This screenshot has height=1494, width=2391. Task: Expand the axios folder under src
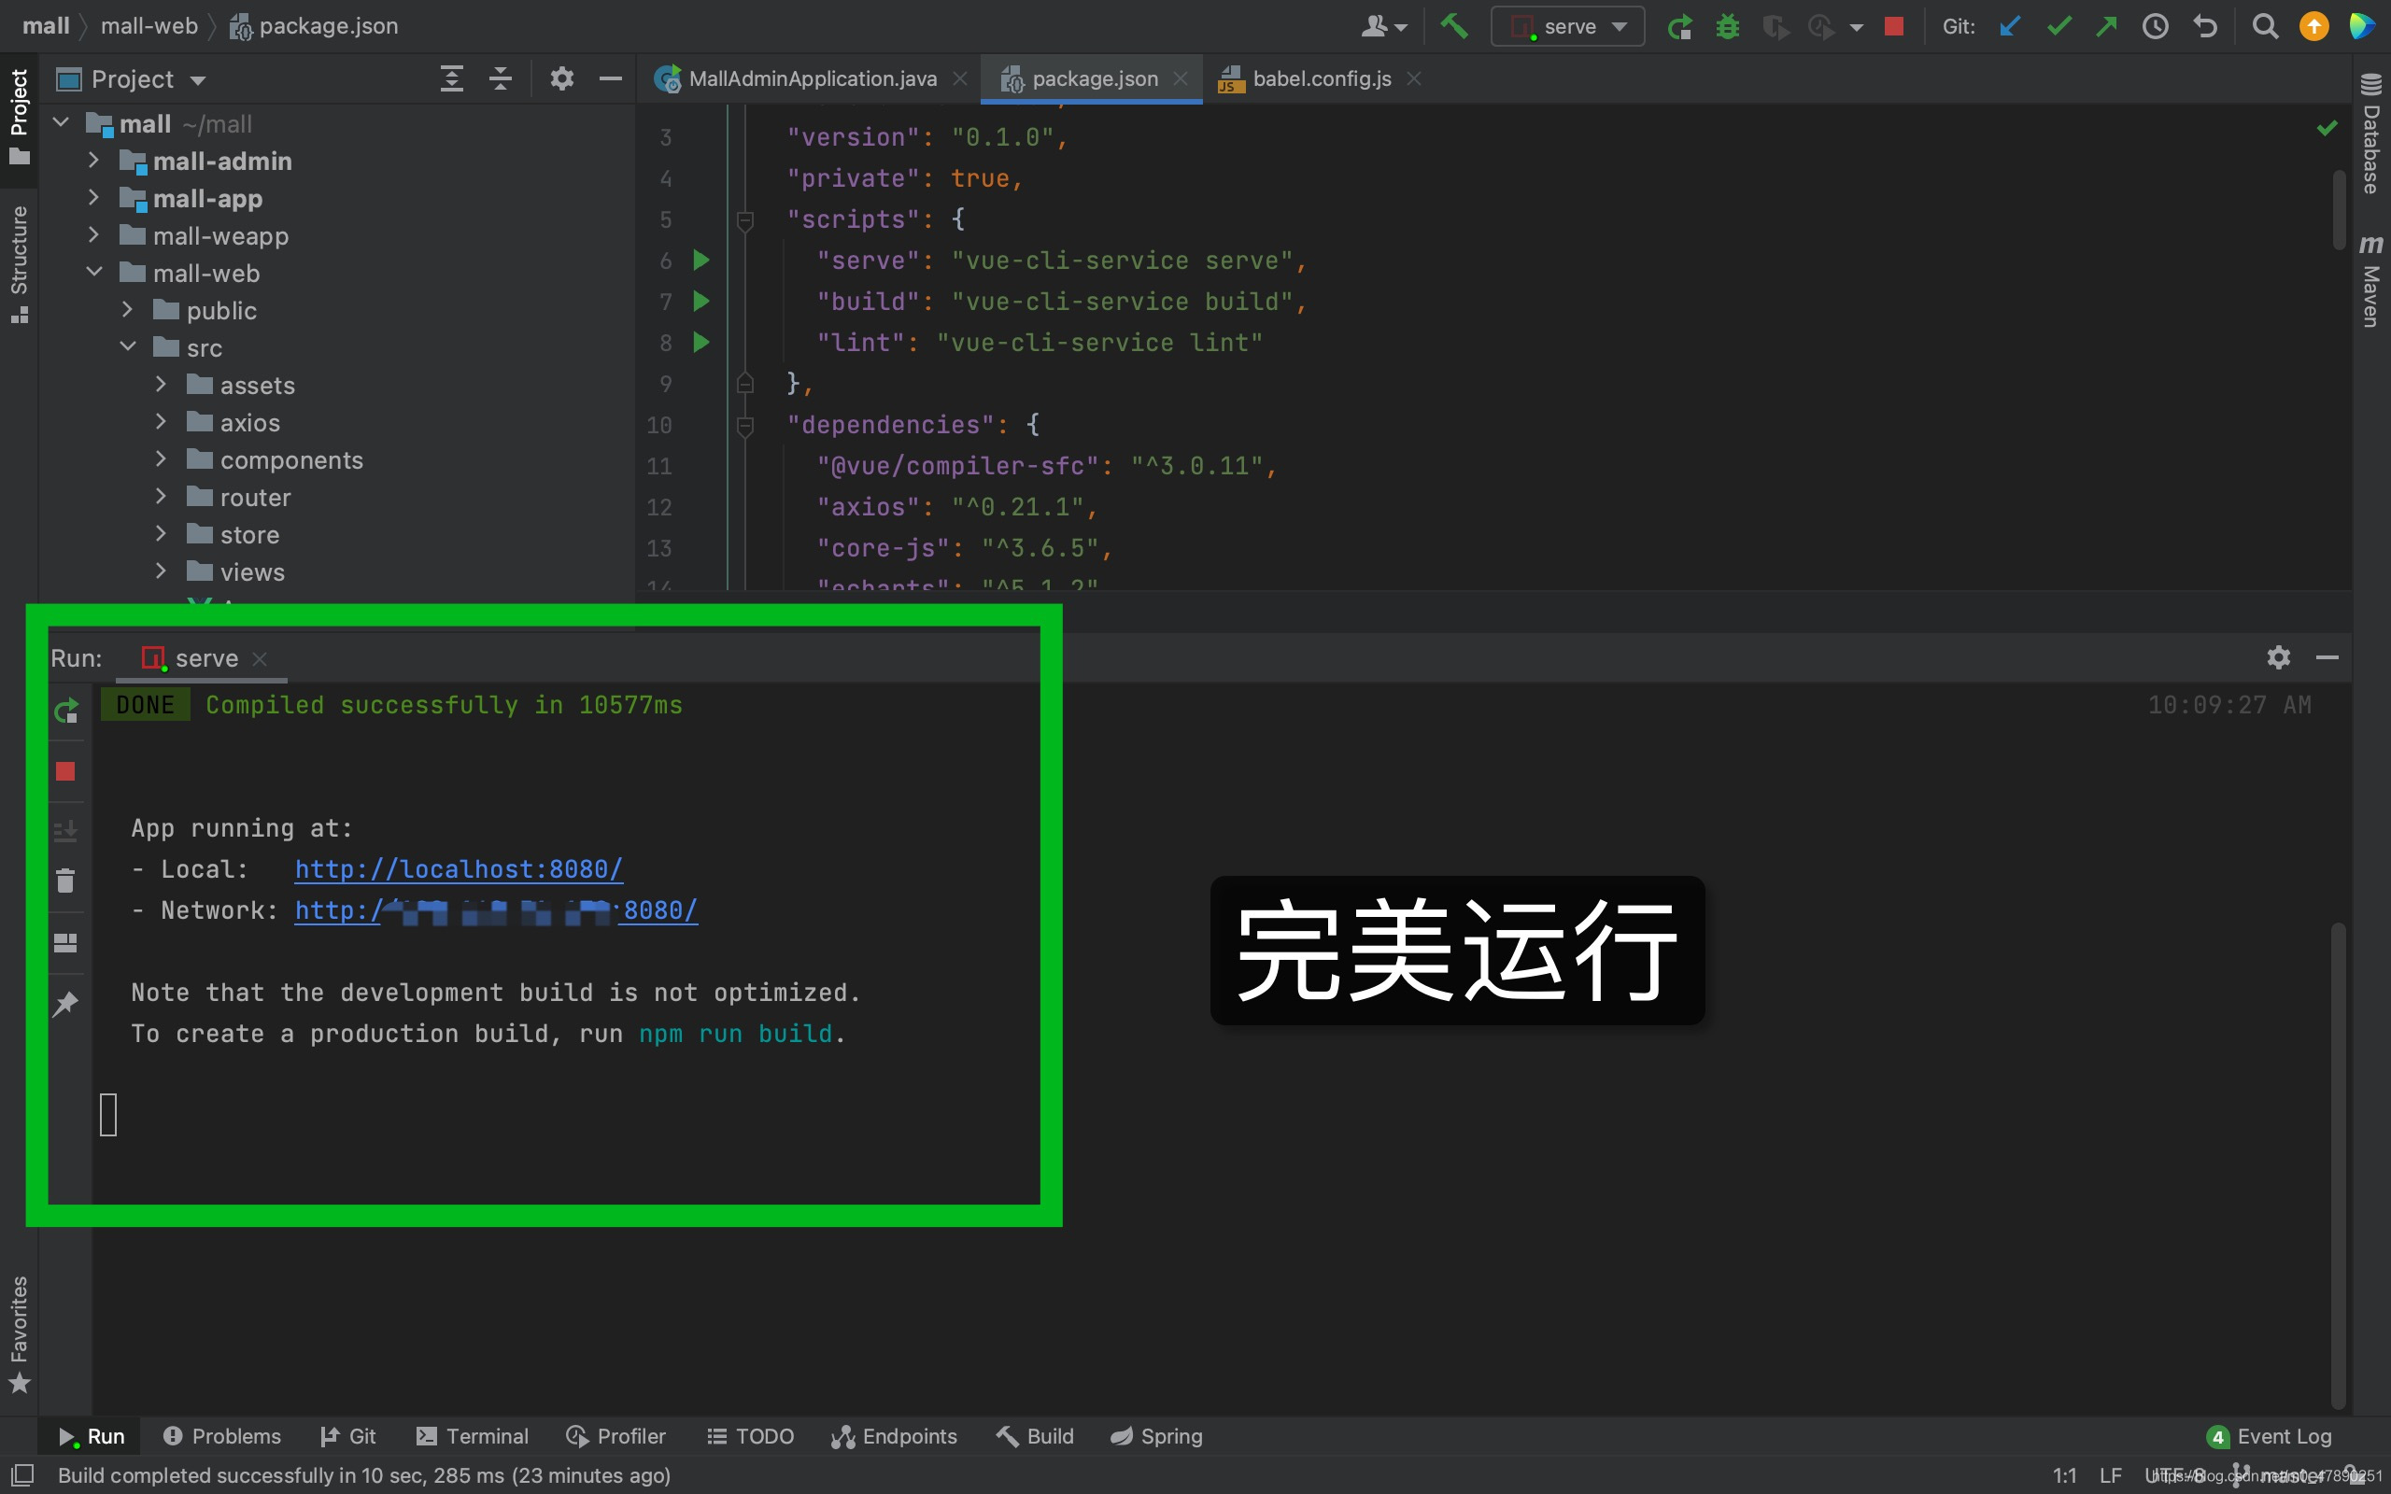pyautogui.click(x=159, y=422)
